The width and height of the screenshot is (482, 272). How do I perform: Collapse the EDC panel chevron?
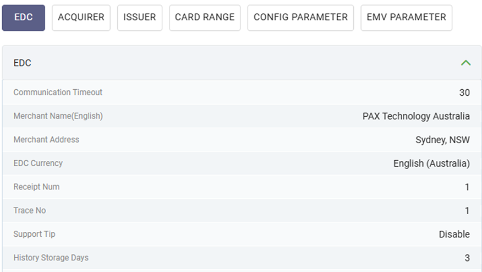[x=465, y=63]
